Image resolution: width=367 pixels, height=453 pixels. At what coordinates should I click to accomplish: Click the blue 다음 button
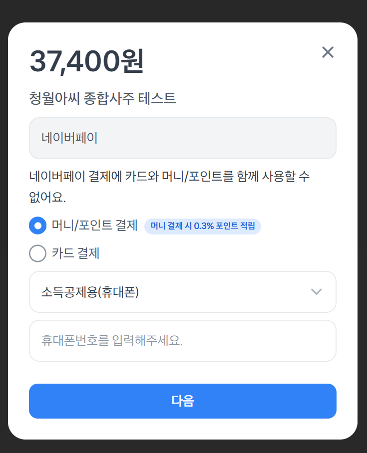[182, 401]
